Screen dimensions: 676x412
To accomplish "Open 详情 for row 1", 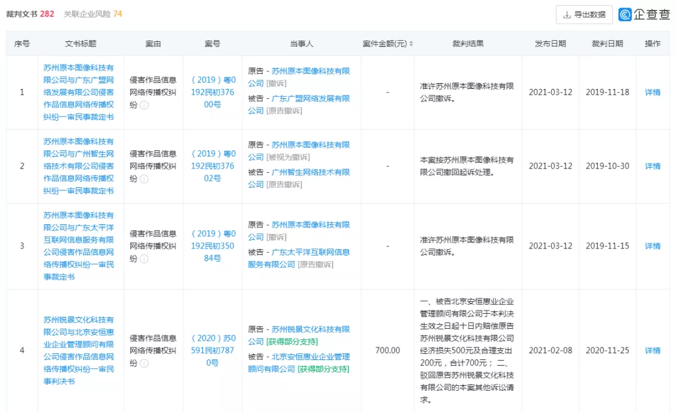I will (x=652, y=92).
